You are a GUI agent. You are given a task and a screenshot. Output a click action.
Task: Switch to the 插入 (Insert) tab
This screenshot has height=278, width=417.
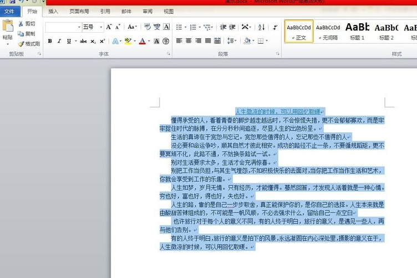(x=53, y=12)
